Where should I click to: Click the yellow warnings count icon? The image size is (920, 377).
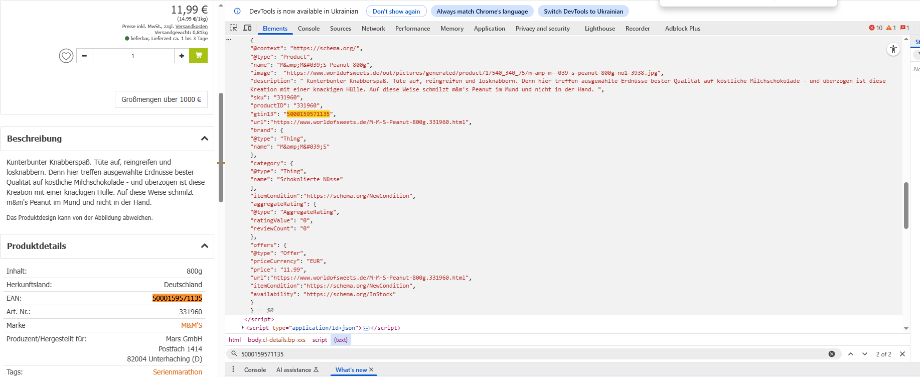tap(891, 28)
